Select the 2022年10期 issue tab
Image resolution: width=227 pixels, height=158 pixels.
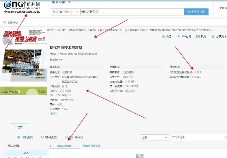[x=64, y=146]
